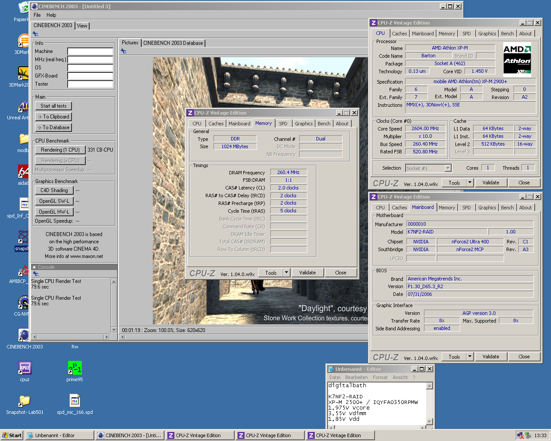Open the CINEBENCH 2003 desktop icon
This screenshot has height=441, width=551.
pos(25,335)
